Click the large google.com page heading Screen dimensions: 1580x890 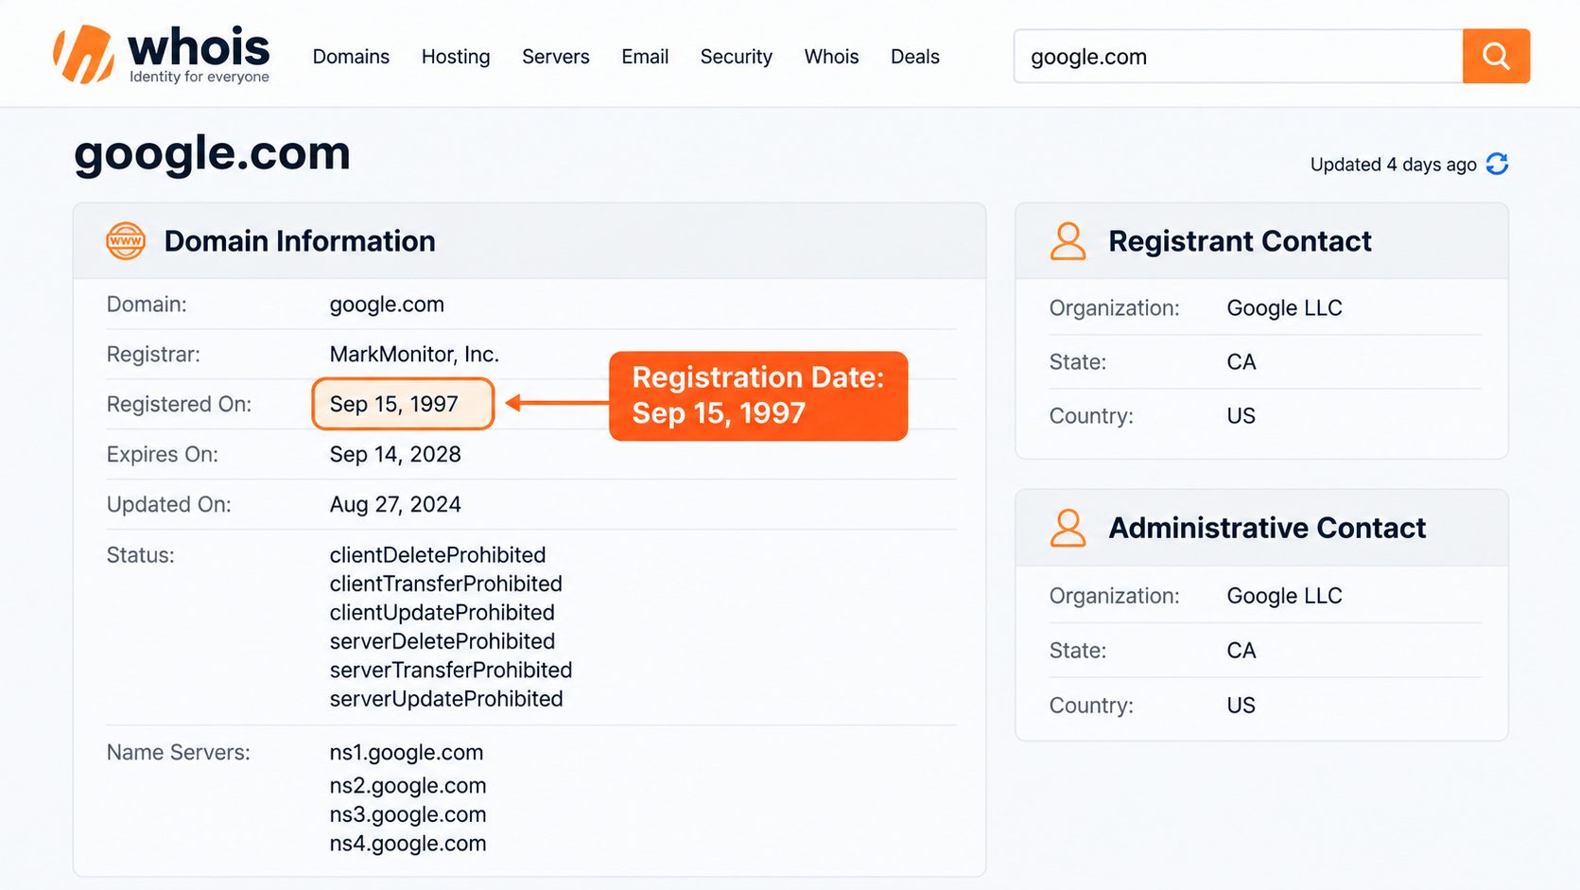(x=213, y=153)
